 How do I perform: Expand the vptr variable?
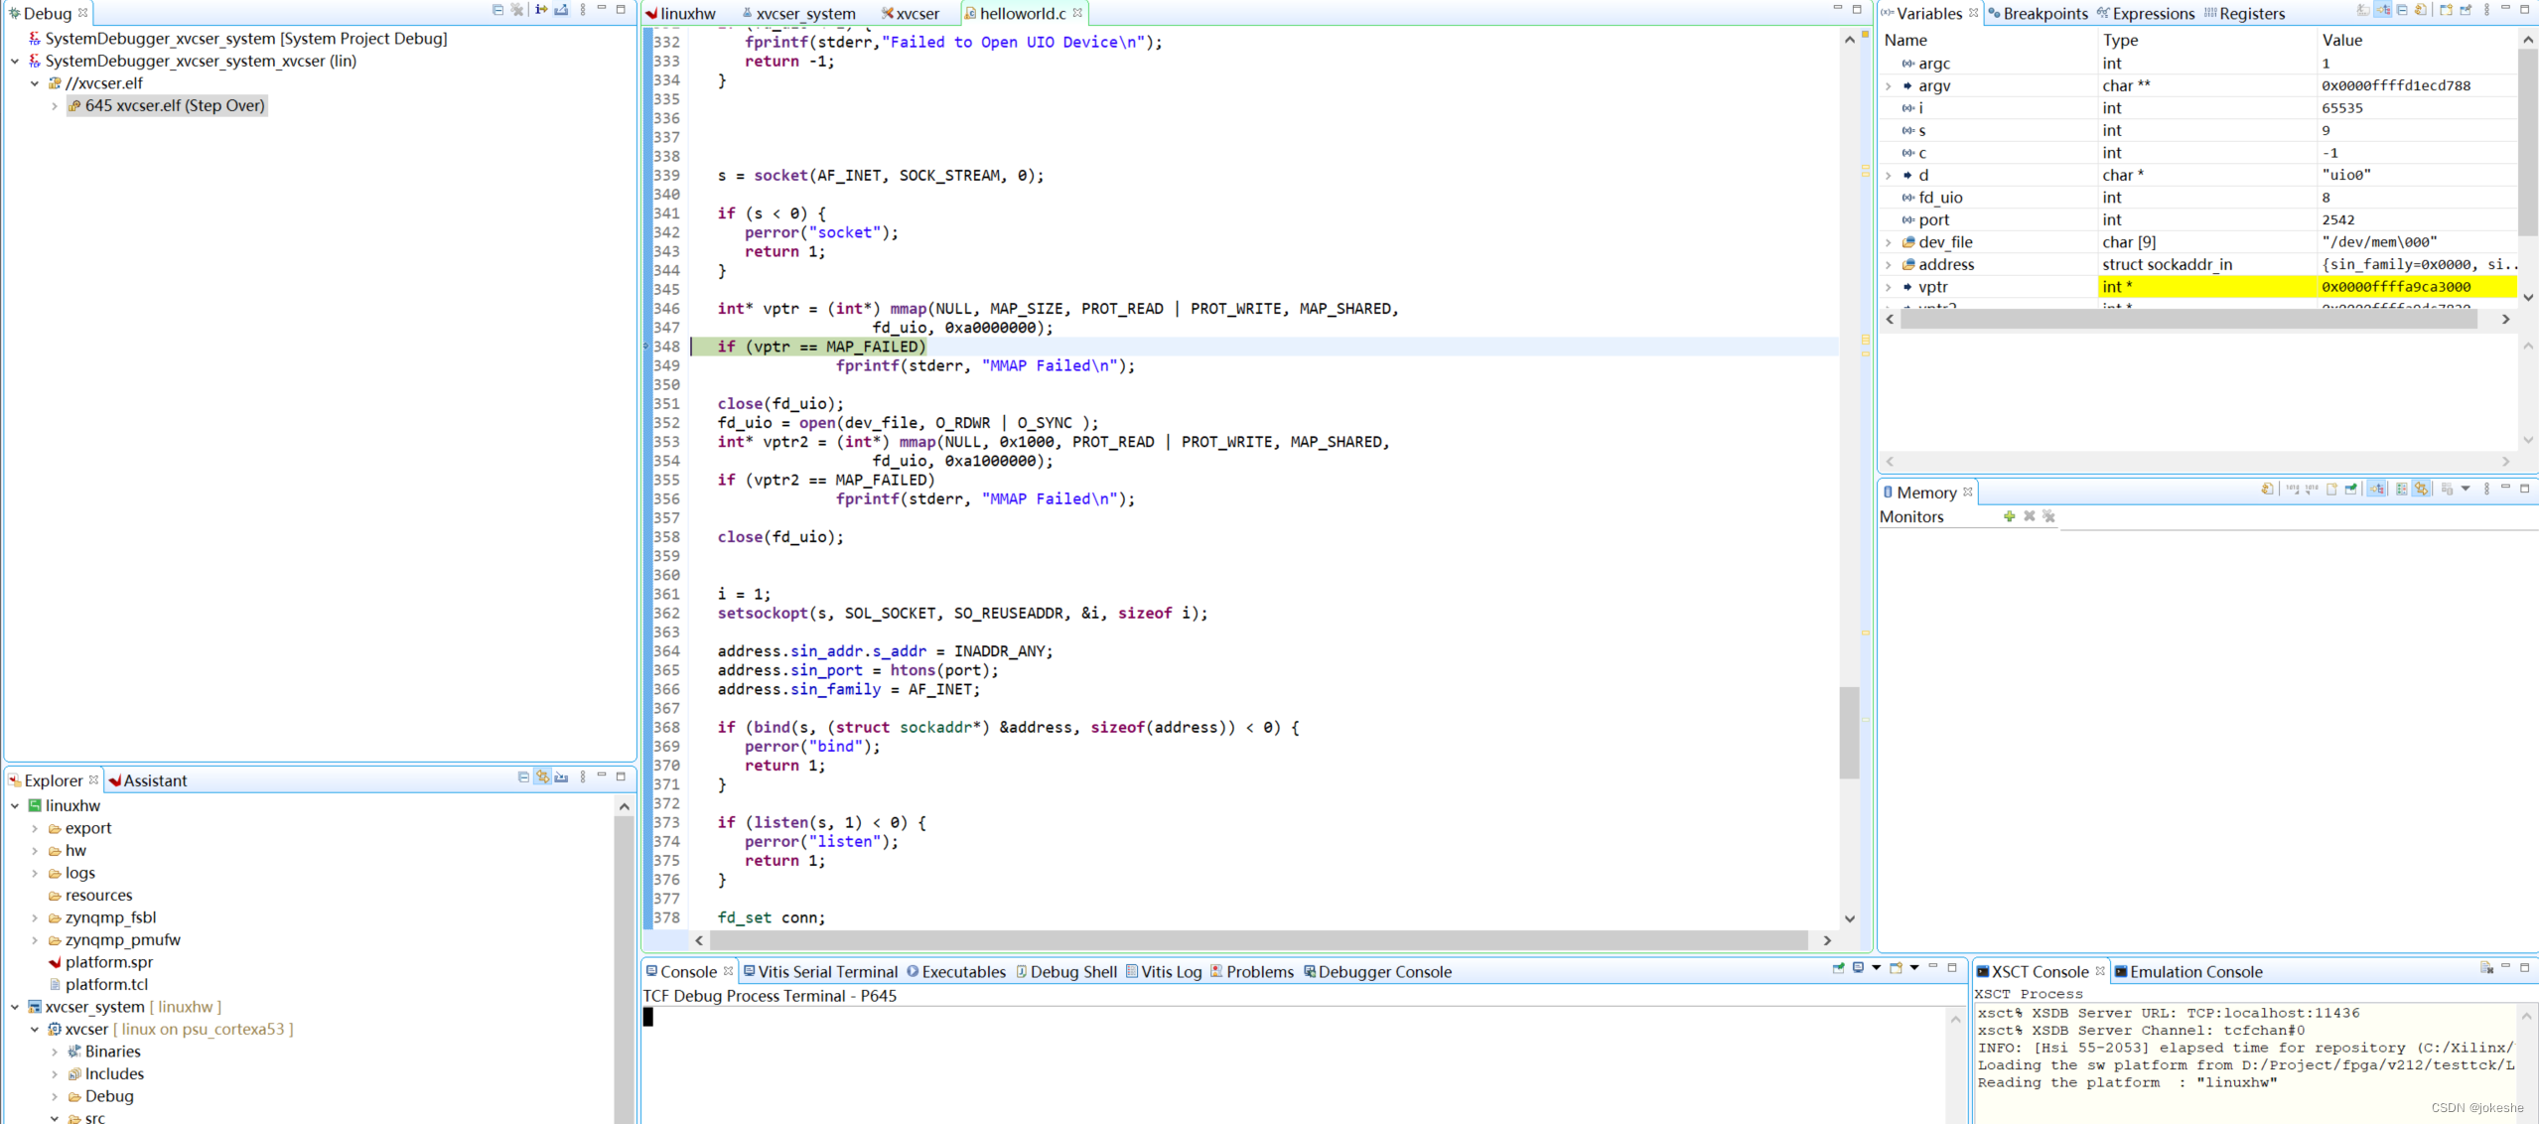[1889, 287]
